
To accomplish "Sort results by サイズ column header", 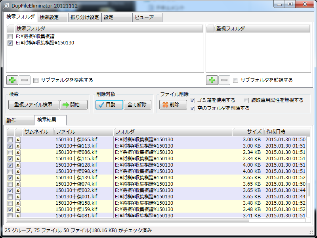I will pos(248,132).
